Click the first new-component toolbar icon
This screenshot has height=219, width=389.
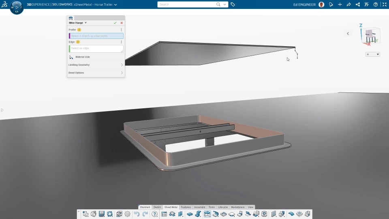(x=85, y=214)
